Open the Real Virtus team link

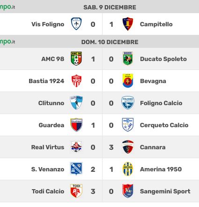48,147
